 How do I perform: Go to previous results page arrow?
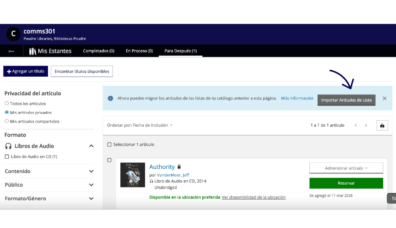click(355, 125)
